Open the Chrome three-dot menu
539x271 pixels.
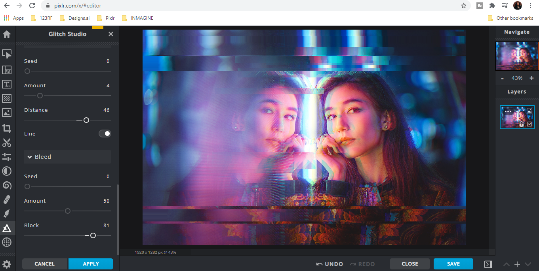point(531,6)
